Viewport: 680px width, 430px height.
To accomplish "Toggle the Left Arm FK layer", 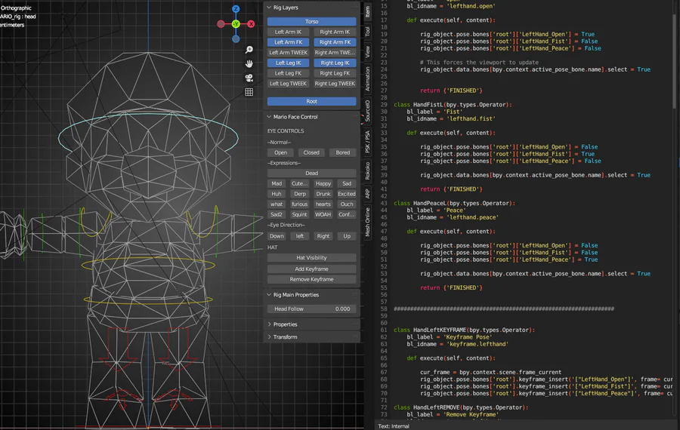I will [x=288, y=42].
